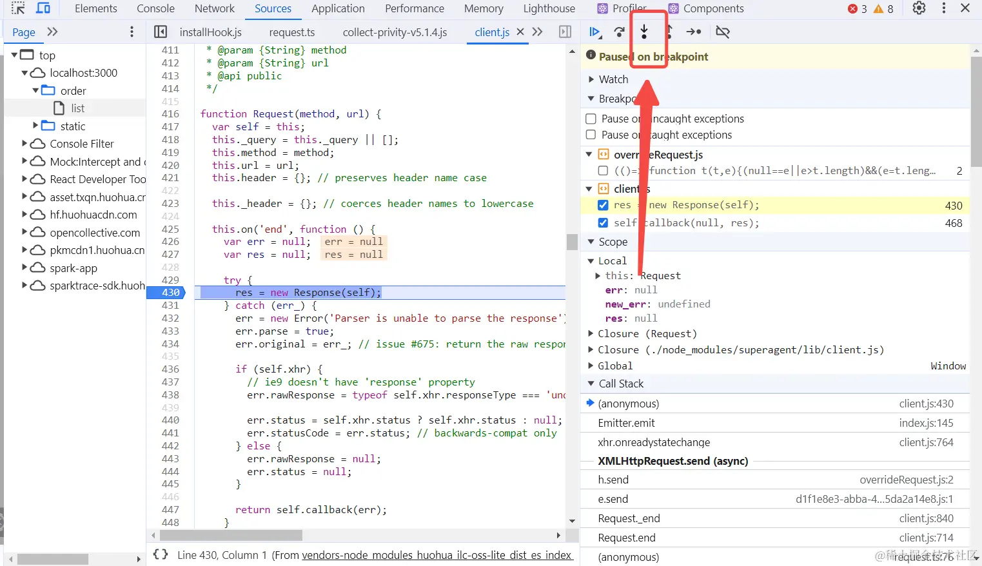982x566 pixels.
Task: Click the navigator pane horizontal scrollbar
Action: point(53,559)
